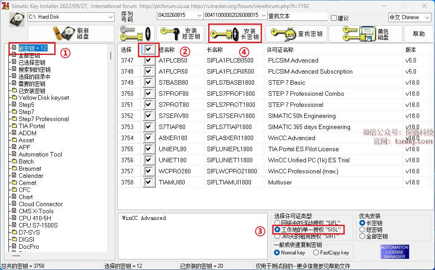Image resolution: width=435 pixels, height=270 pixels.
Task: Select the 已安装密钥 tree item
Action: (x=32, y=91)
